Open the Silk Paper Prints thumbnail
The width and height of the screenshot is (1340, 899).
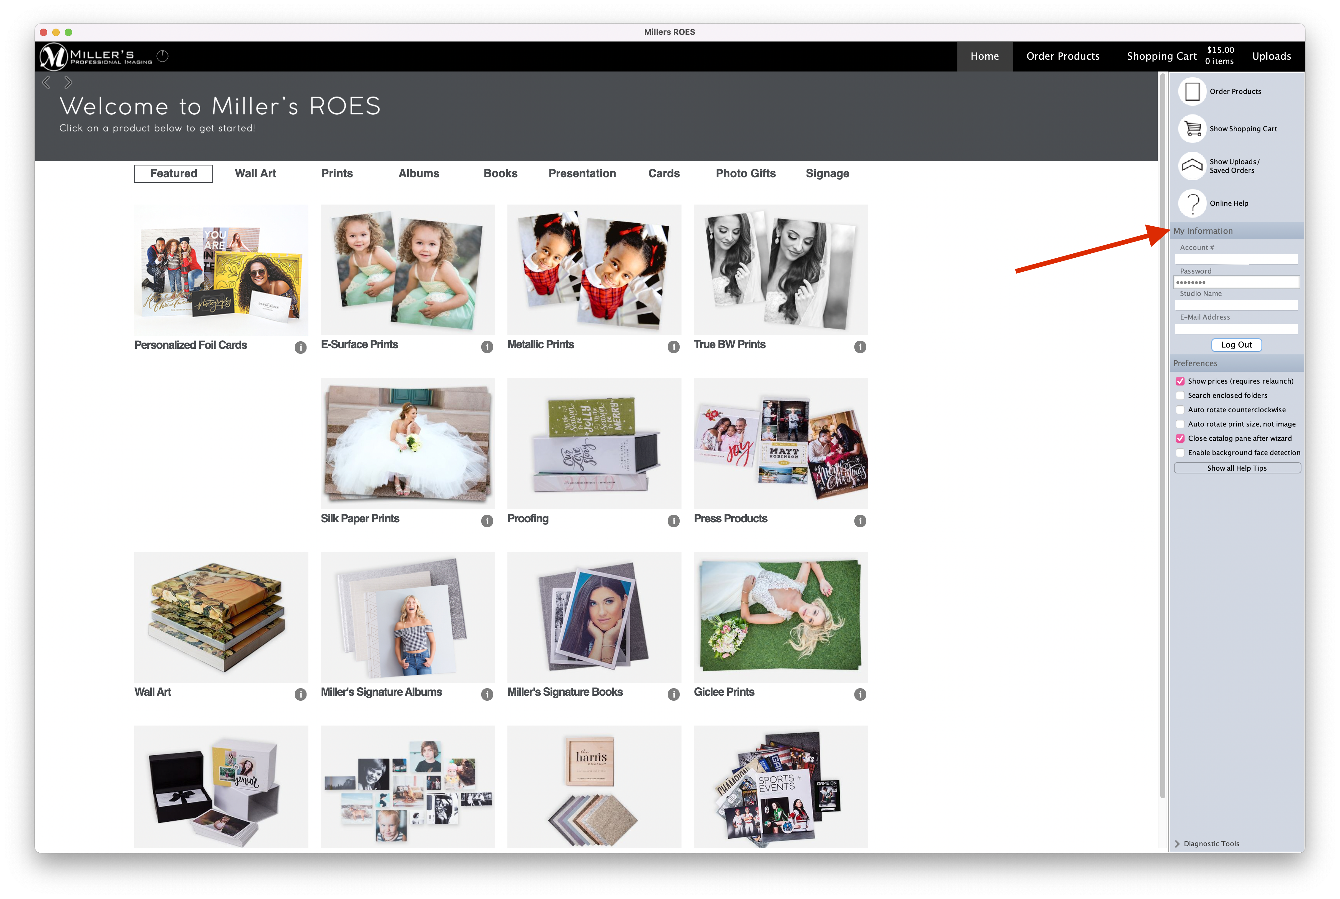tap(407, 443)
